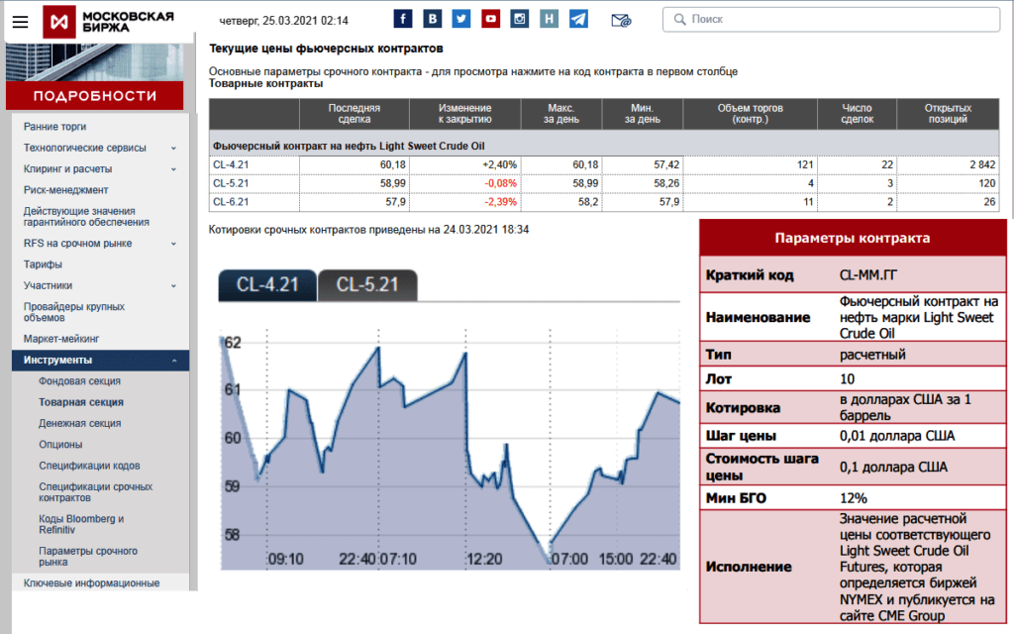This screenshot has width=1014, height=634.
Task: Select the YouTube channel icon
Action: (x=489, y=18)
